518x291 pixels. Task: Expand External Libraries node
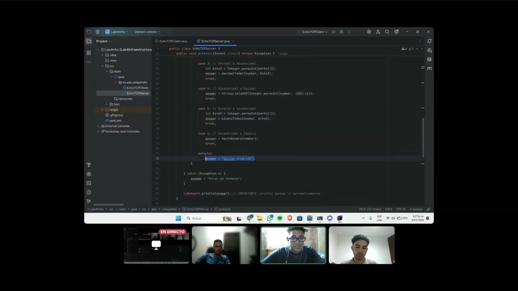pyautogui.click(x=98, y=126)
